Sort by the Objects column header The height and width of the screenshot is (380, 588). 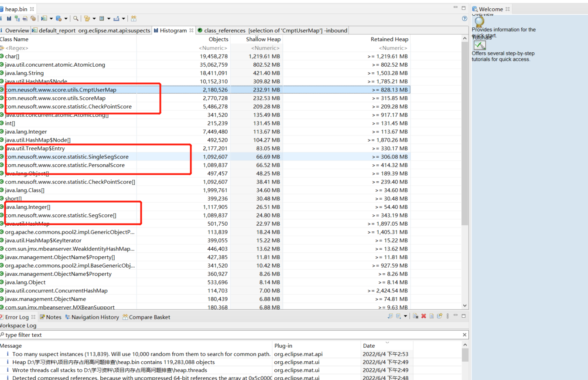(x=183, y=39)
